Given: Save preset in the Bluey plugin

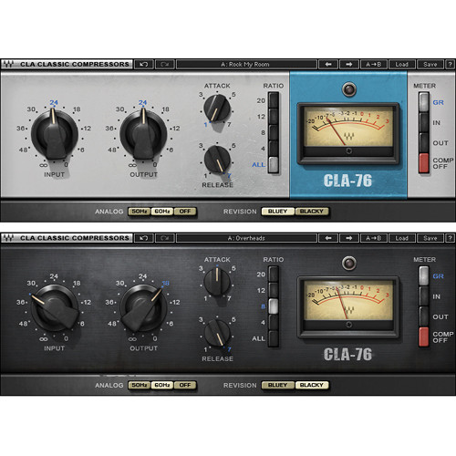Looking at the screenshot, I should [x=430, y=65].
